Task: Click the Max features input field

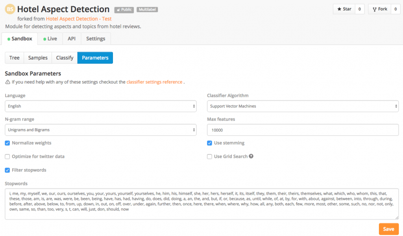Action: click(303, 130)
